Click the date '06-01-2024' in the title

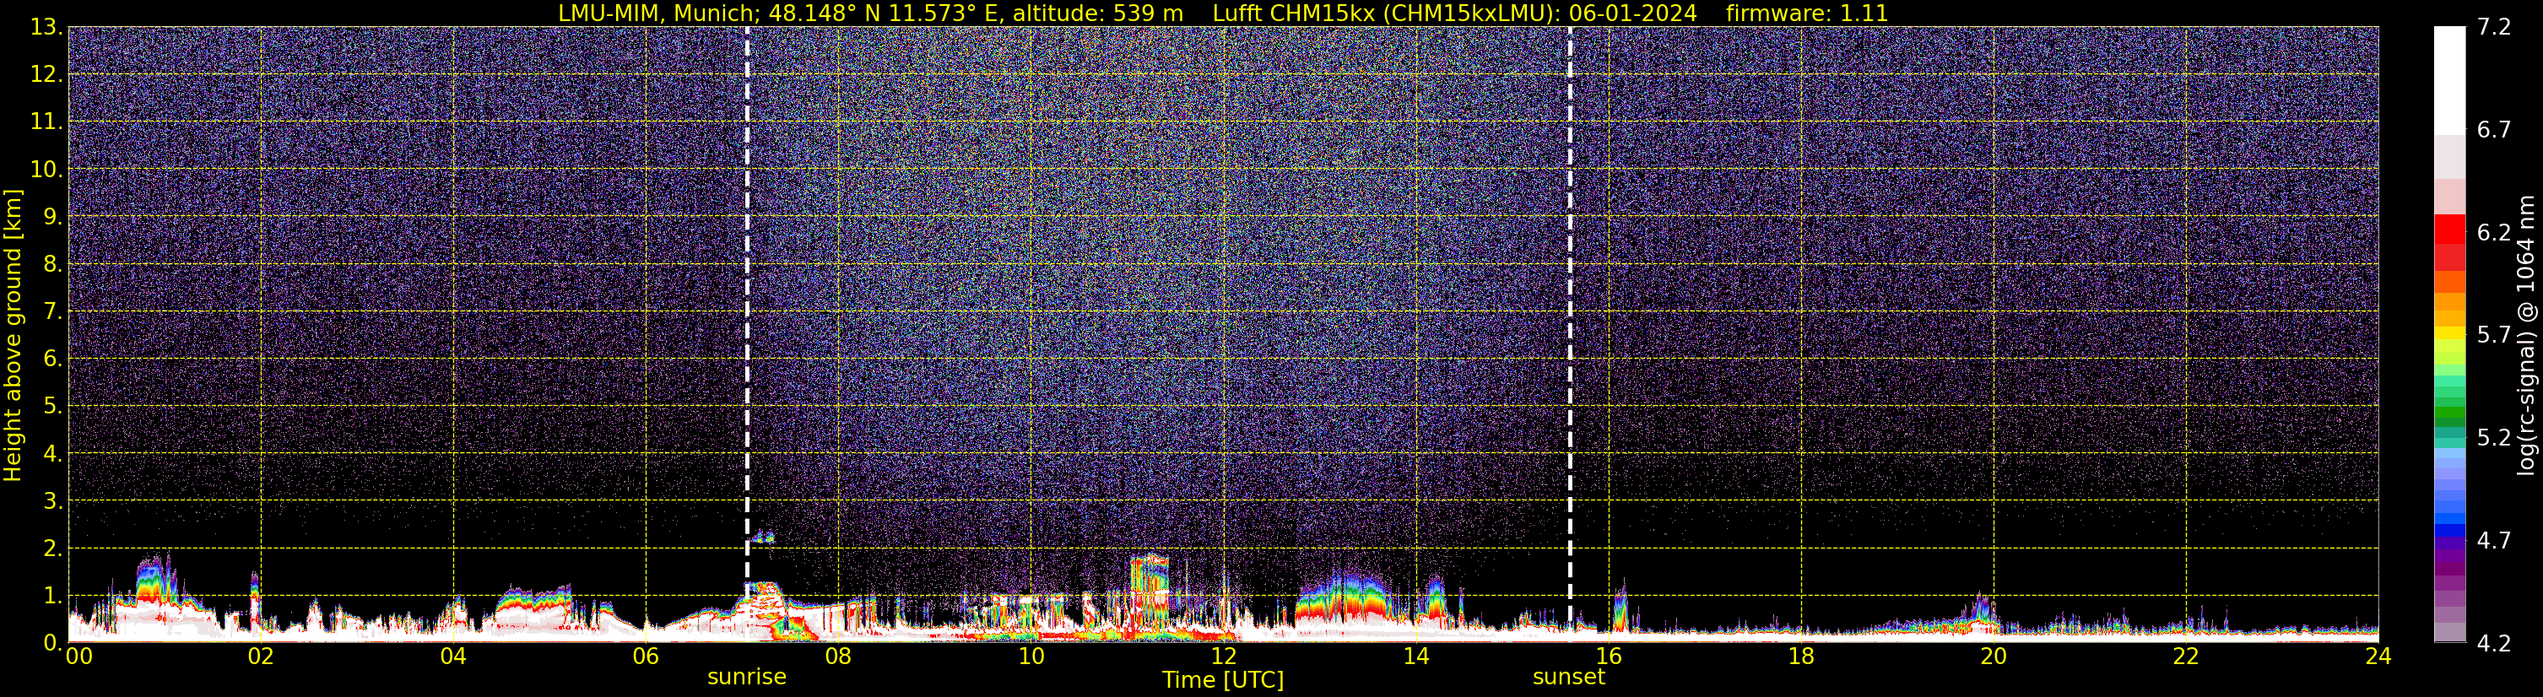tap(1633, 13)
